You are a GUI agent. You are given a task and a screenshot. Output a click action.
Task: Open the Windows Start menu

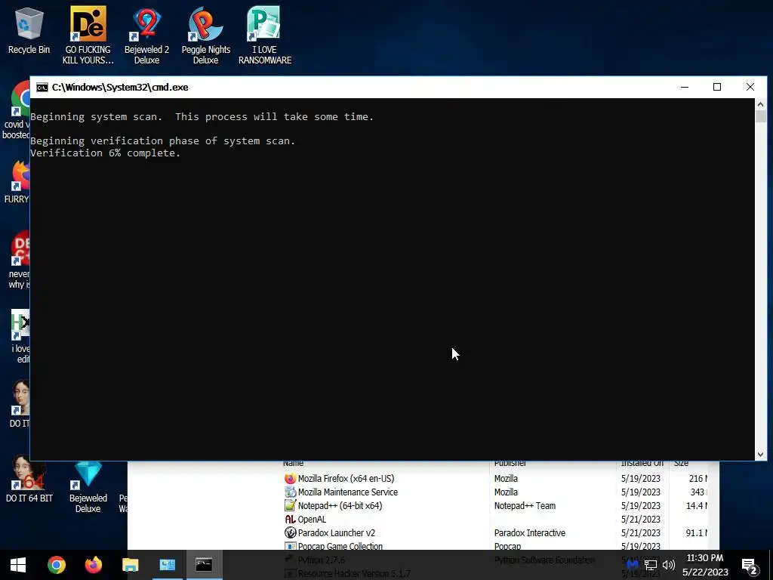(18, 565)
